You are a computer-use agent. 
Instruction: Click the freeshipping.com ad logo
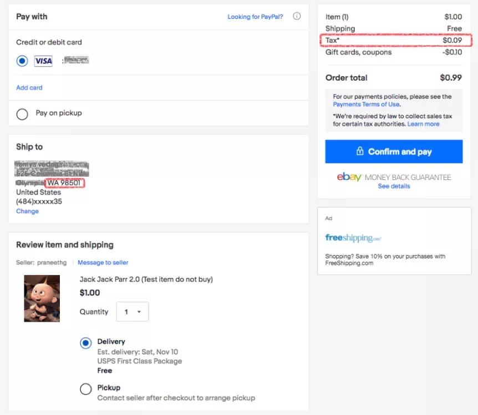[353, 238]
